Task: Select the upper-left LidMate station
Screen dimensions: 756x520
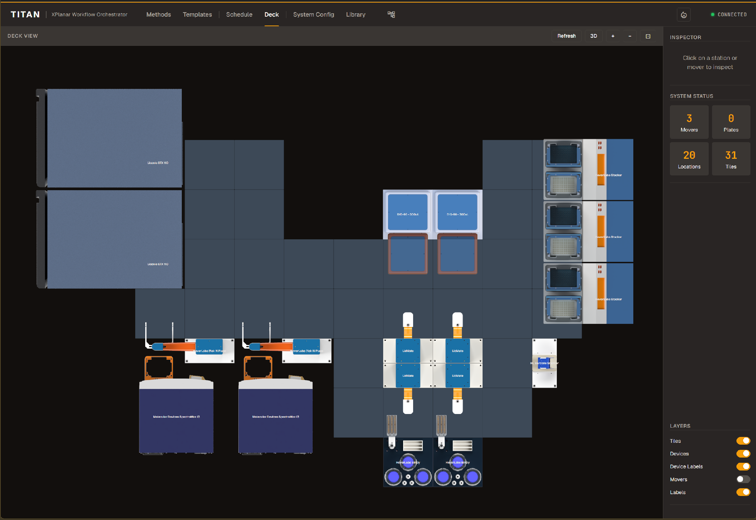Action: (408, 351)
